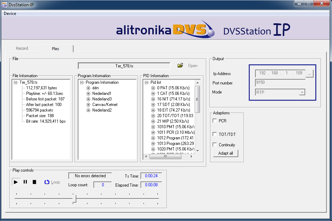Click the Adapt all button

pyautogui.click(x=225, y=153)
